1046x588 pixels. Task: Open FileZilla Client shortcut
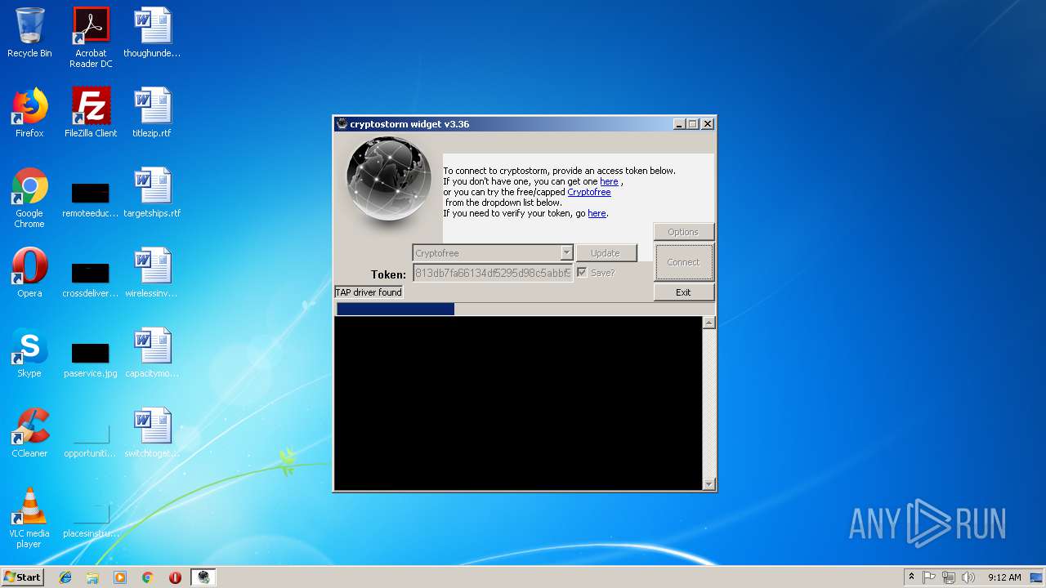[x=91, y=113]
